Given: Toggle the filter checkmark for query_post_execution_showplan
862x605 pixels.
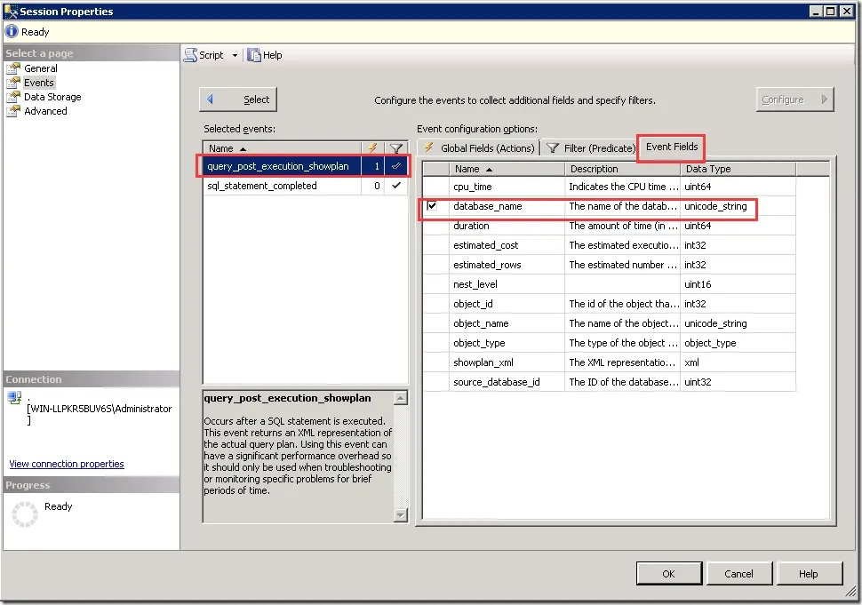Looking at the screenshot, I should point(395,166).
